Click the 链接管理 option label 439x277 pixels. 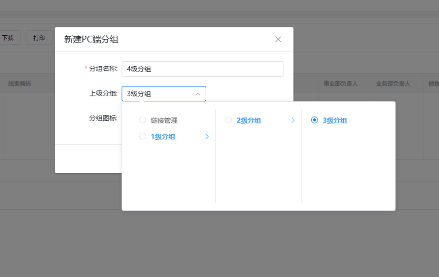click(164, 121)
